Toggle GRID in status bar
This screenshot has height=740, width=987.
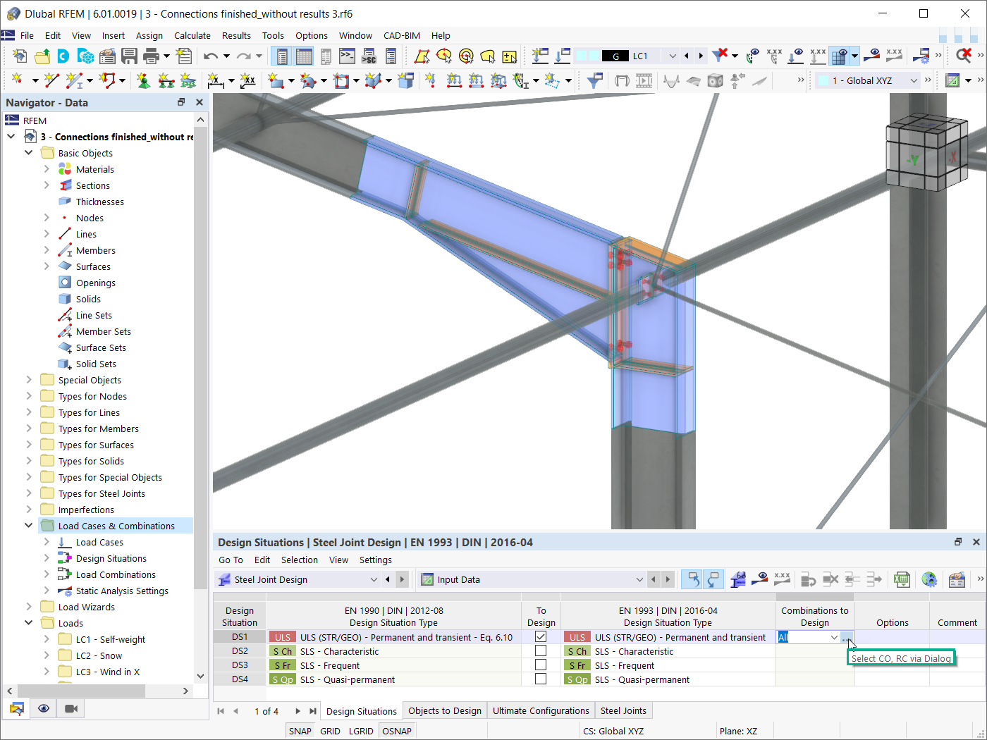pos(330,731)
